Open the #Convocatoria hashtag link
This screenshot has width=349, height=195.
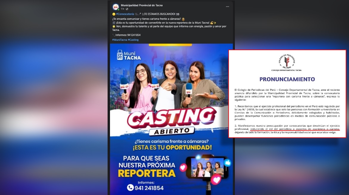click(x=125, y=14)
